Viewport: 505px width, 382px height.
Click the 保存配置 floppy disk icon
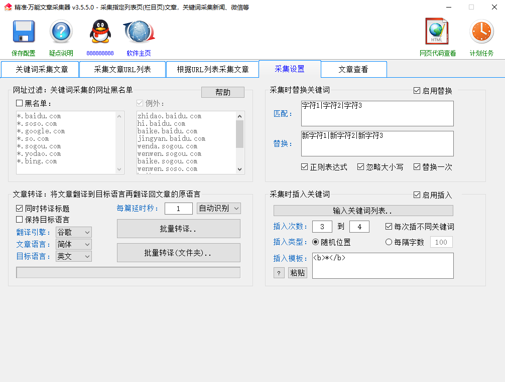24,33
